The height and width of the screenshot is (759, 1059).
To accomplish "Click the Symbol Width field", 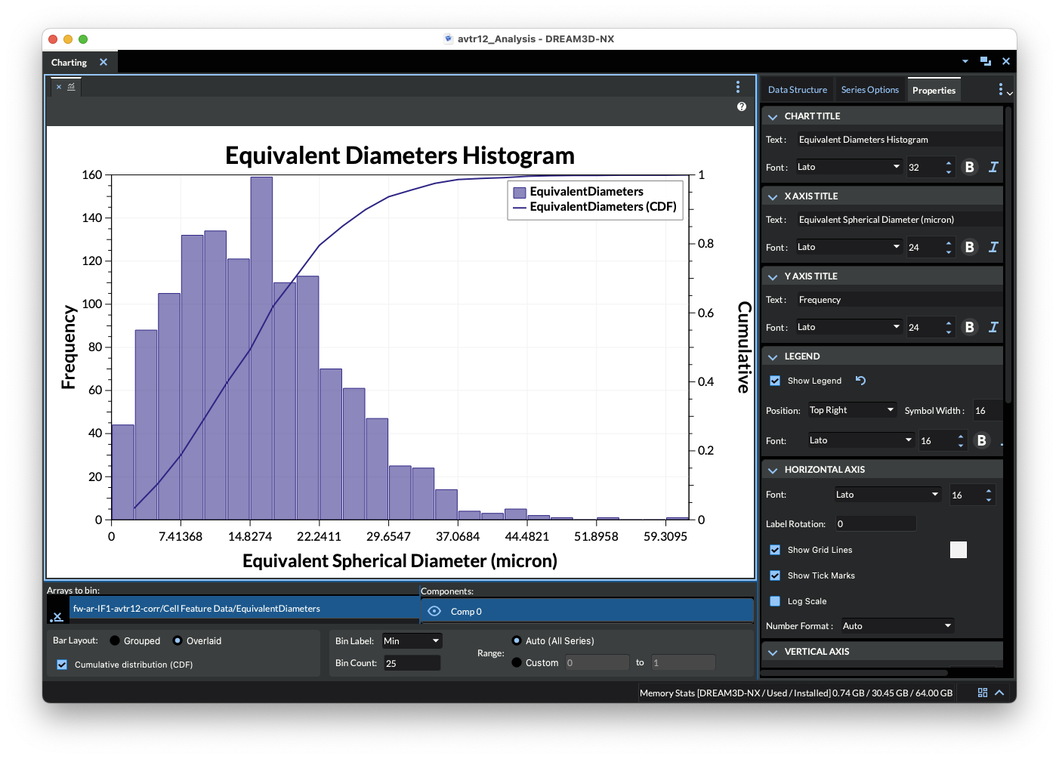I will pos(987,410).
